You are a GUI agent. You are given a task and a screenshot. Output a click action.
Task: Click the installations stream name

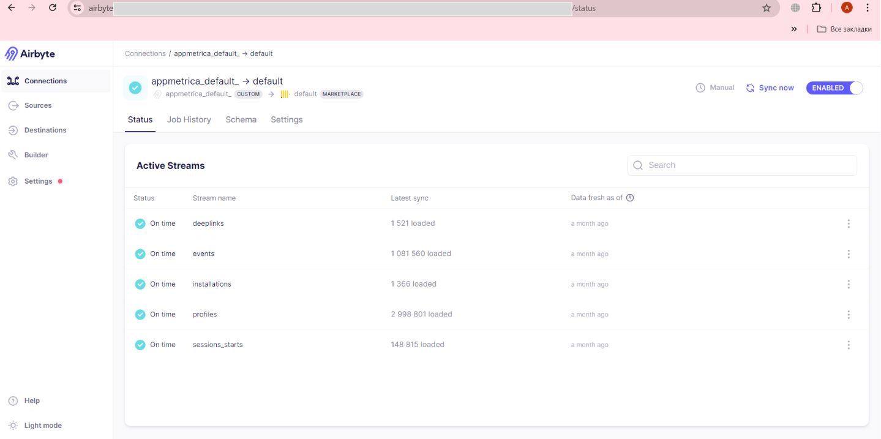coord(212,284)
